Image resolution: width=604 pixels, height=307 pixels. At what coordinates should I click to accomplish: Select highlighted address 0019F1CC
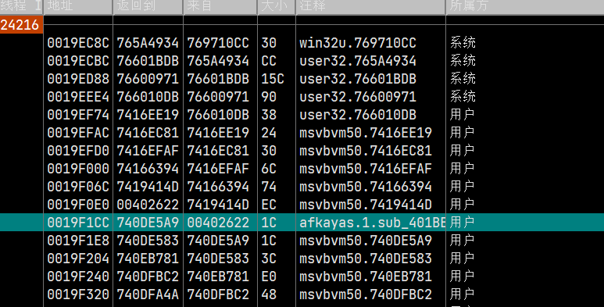(x=78, y=223)
